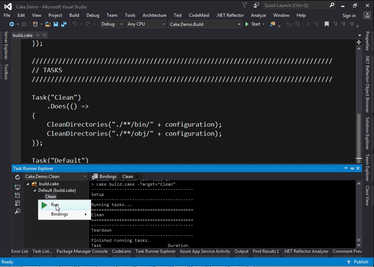
Task: Choose Run from the context menu
Action: 64,205
